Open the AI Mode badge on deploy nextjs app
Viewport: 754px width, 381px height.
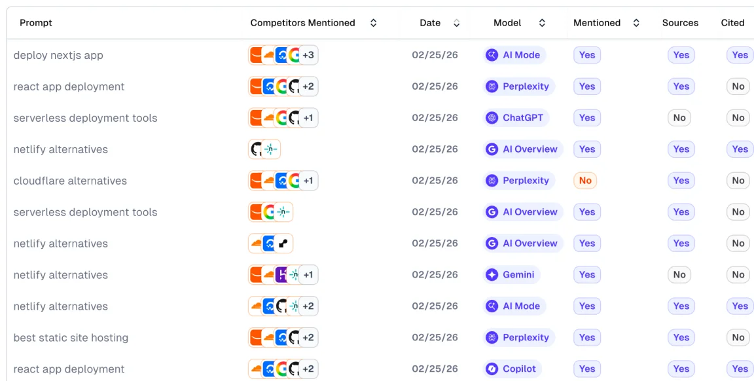coord(514,55)
